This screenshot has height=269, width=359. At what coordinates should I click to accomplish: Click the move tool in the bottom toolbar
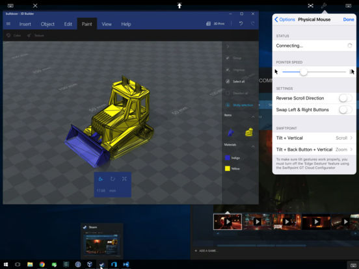(x=101, y=179)
